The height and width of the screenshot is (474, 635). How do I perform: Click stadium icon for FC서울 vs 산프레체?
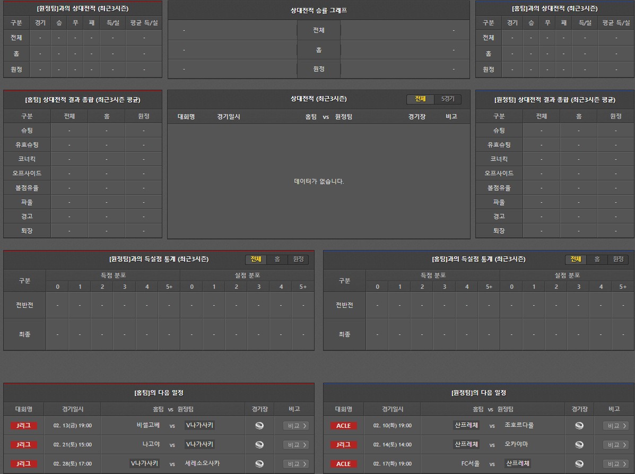point(579,464)
